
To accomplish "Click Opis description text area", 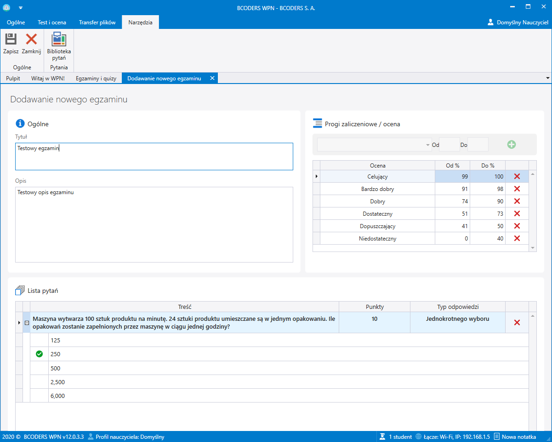I will (154, 224).
